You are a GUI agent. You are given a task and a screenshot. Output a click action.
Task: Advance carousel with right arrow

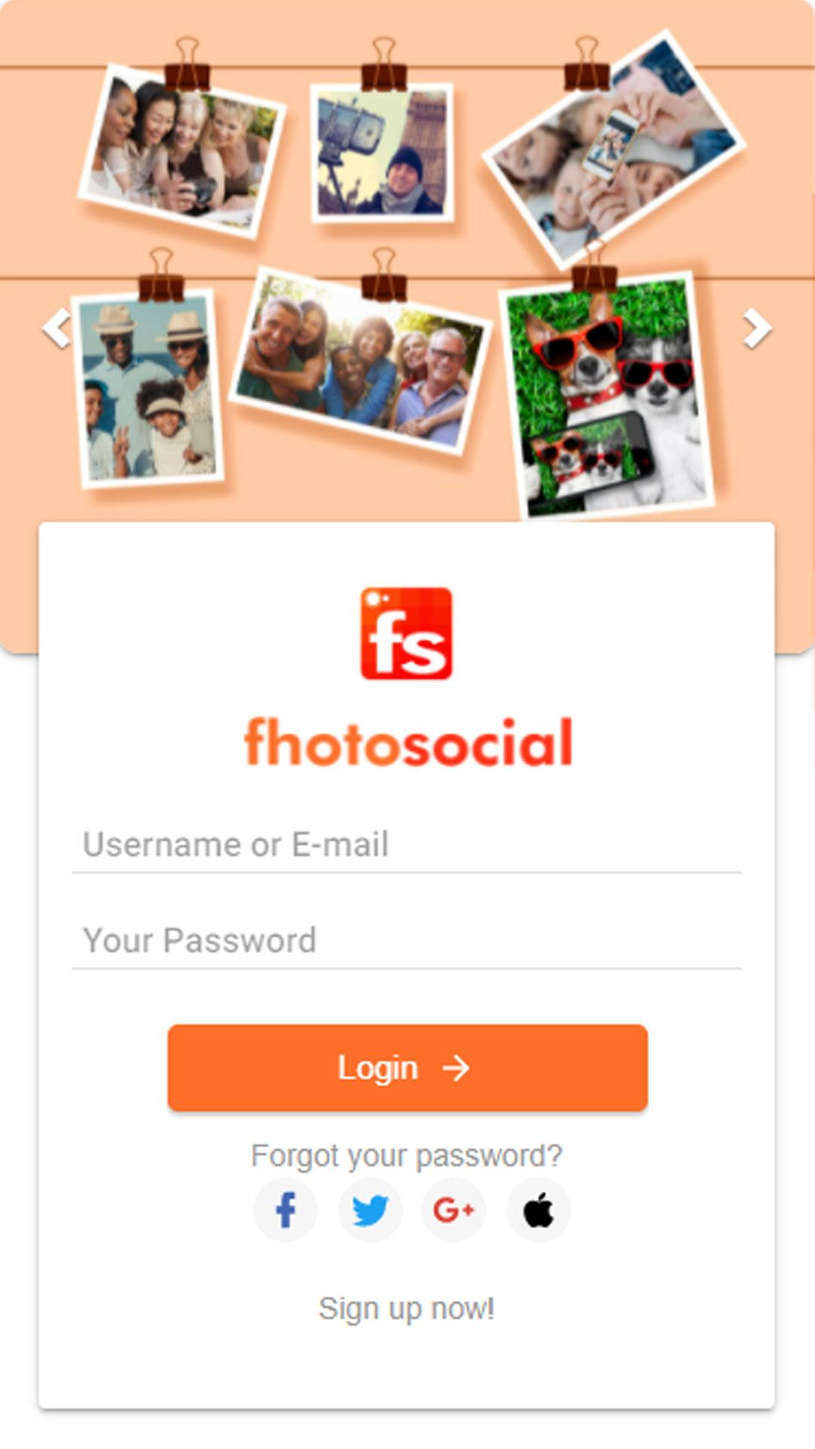pos(757,329)
